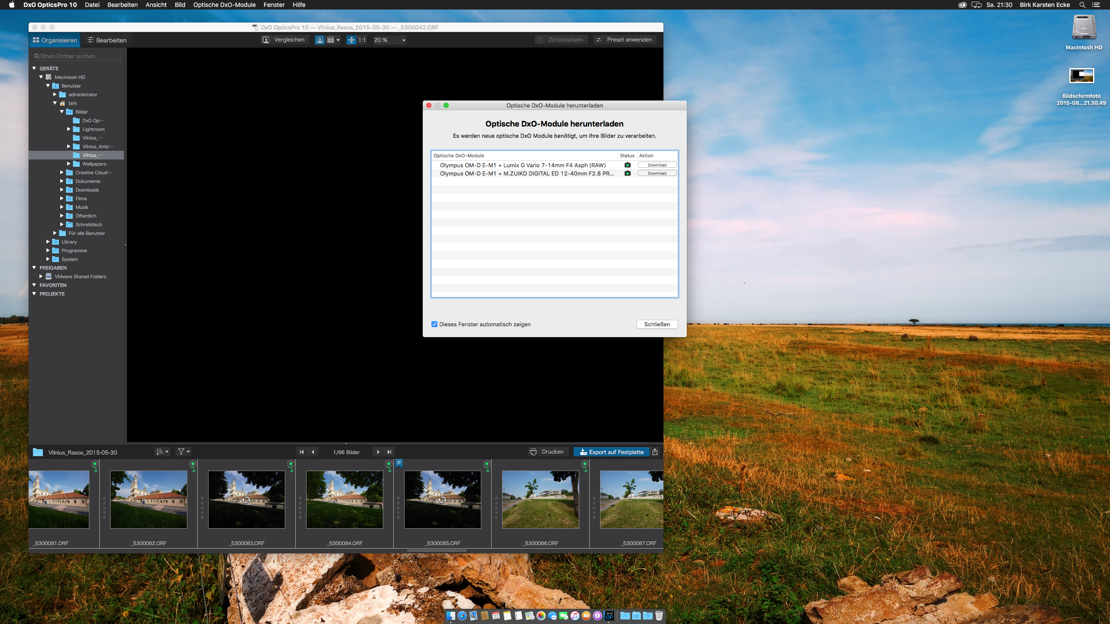The width and height of the screenshot is (1110, 624).
Task: Open iTunes from the Dock
Action: pyautogui.click(x=575, y=616)
